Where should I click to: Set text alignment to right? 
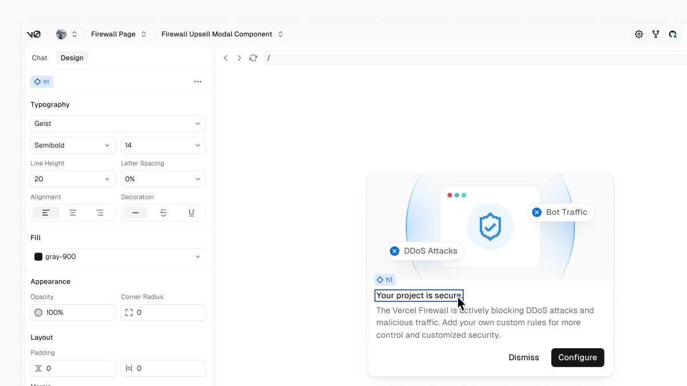coord(100,213)
